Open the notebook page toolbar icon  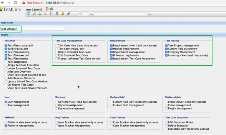tap(51, 14)
